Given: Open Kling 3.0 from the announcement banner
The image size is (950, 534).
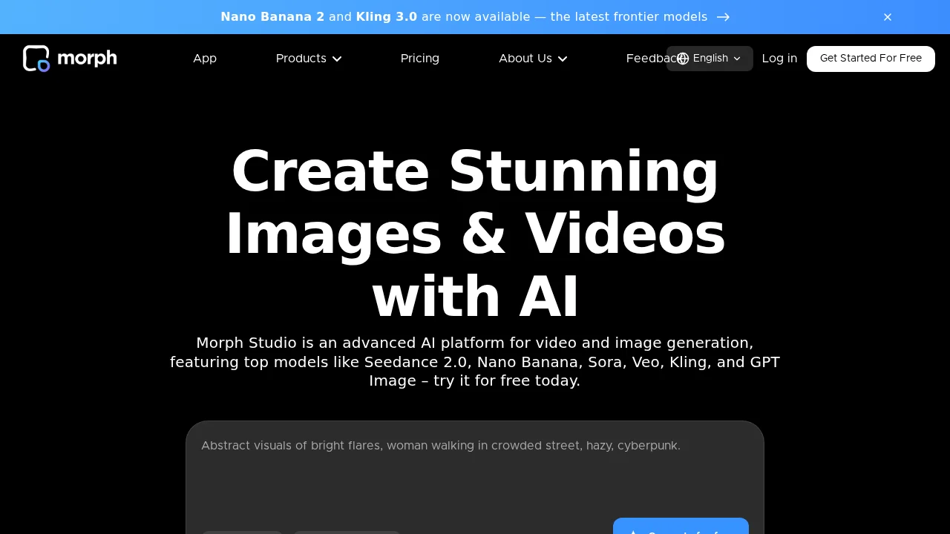Looking at the screenshot, I should pyautogui.click(x=387, y=17).
